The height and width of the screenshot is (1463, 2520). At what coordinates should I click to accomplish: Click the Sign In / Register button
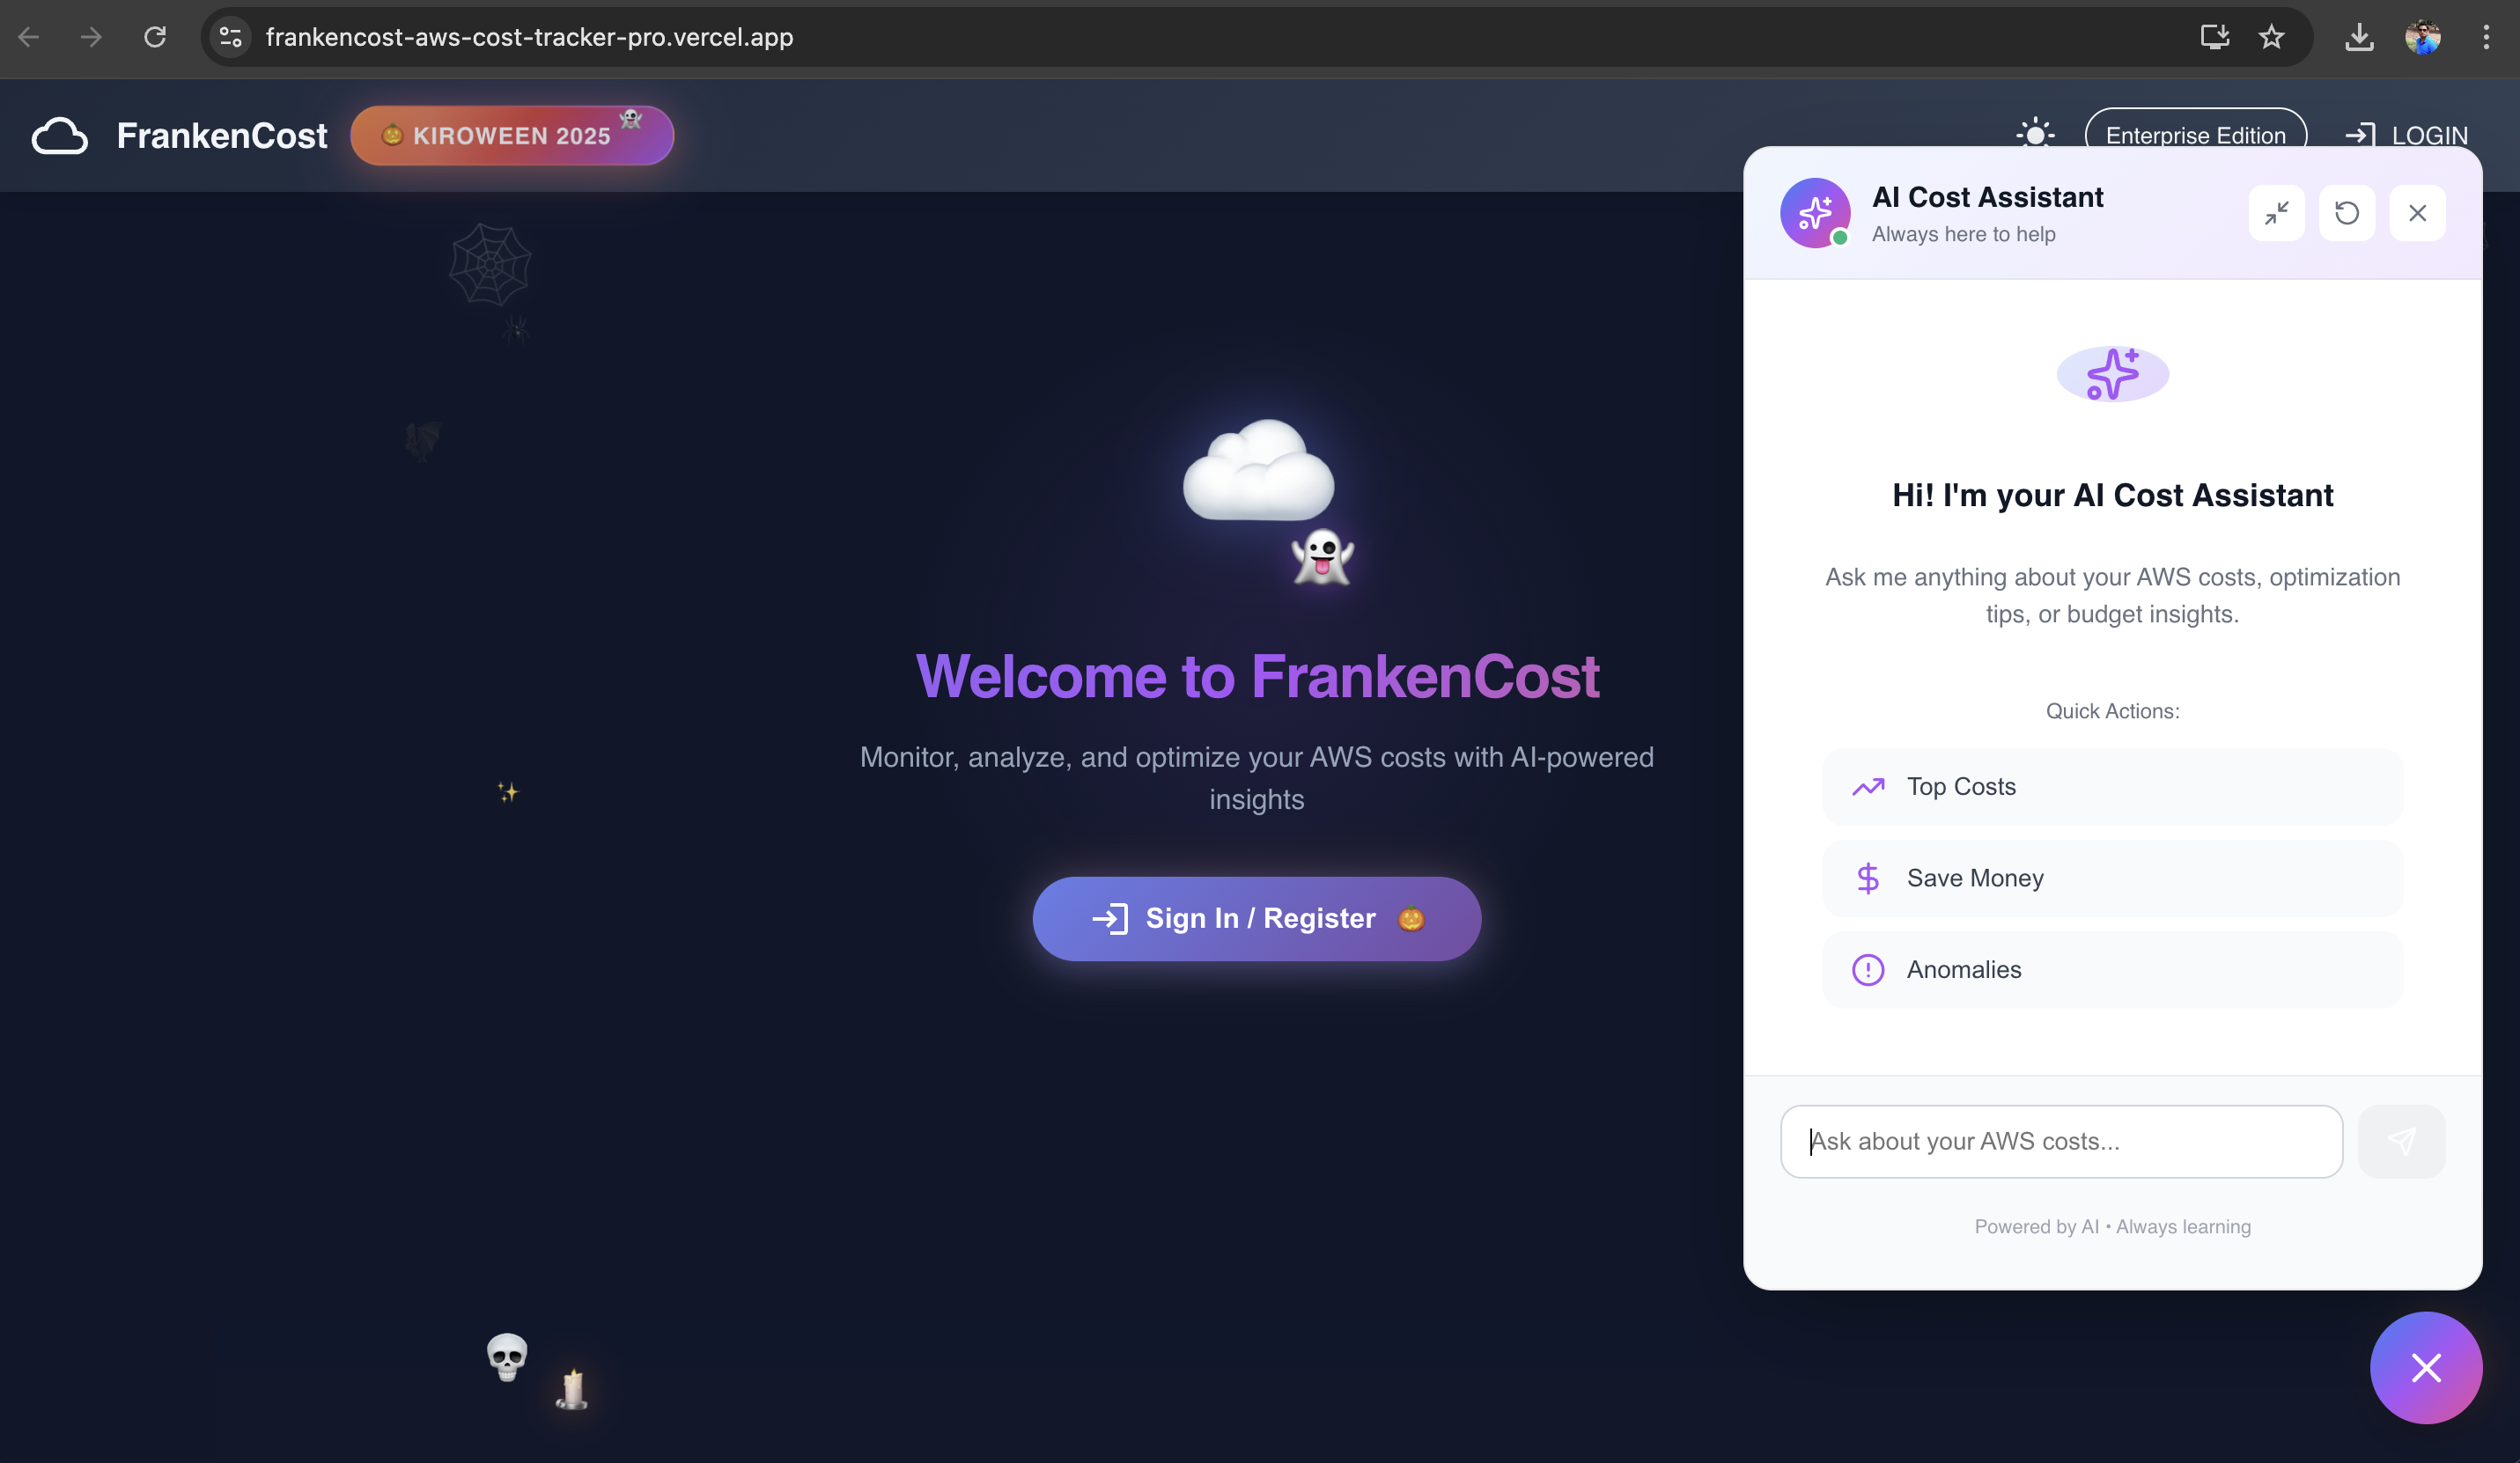[x=1256, y=918]
